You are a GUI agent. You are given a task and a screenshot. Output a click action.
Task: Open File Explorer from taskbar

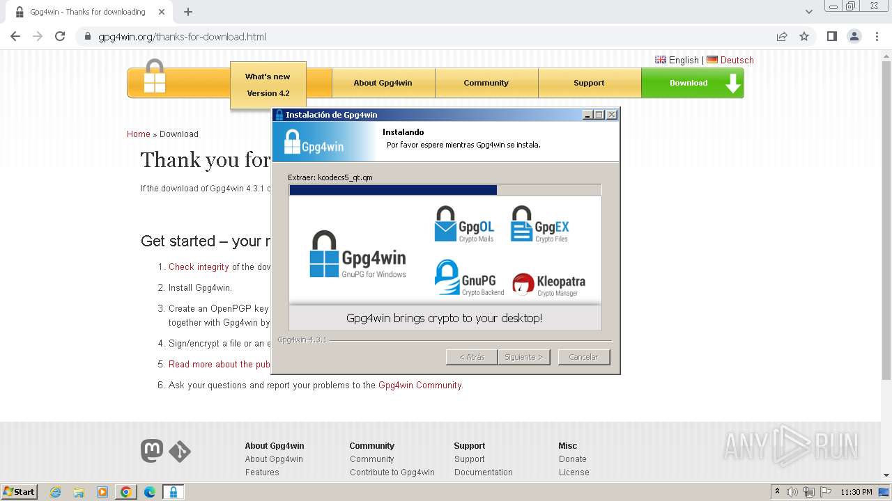(79, 492)
